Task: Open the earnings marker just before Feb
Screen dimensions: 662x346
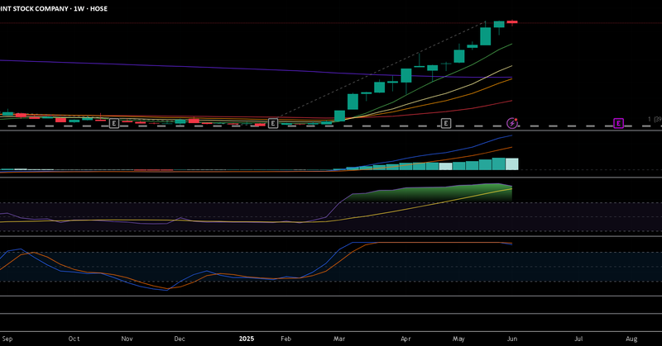Action: click(x=273, y=124)
